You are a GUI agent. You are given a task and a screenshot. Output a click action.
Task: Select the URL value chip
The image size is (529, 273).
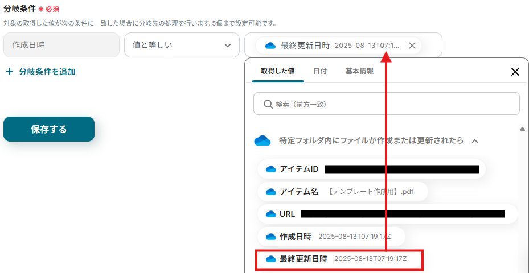point(387,214)
